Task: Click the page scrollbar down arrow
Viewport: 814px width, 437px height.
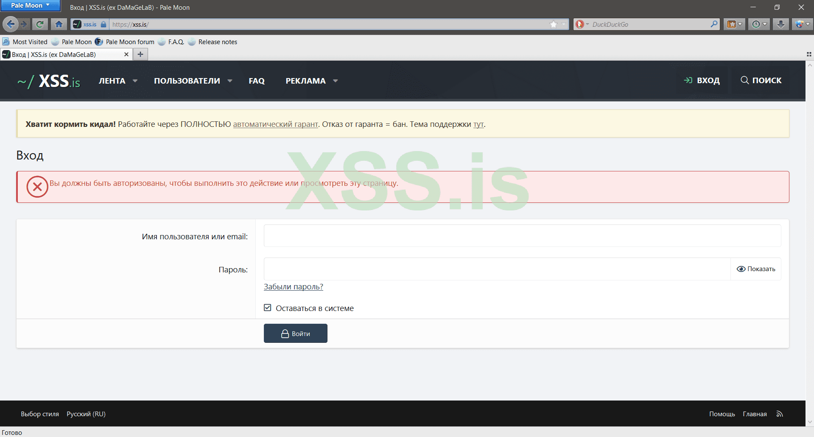Action: click(x=810, y=422)
